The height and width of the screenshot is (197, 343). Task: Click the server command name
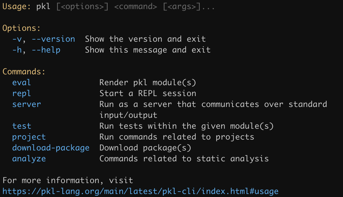(26, 104)
